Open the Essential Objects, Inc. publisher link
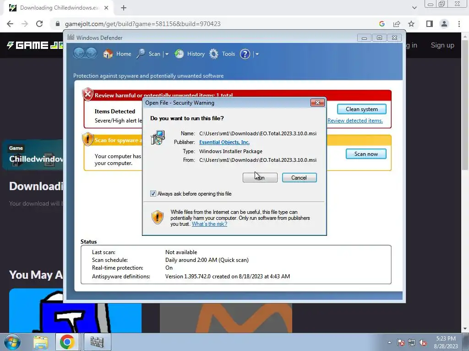Viewport: 469px width, 351px height. coord(224,142)
